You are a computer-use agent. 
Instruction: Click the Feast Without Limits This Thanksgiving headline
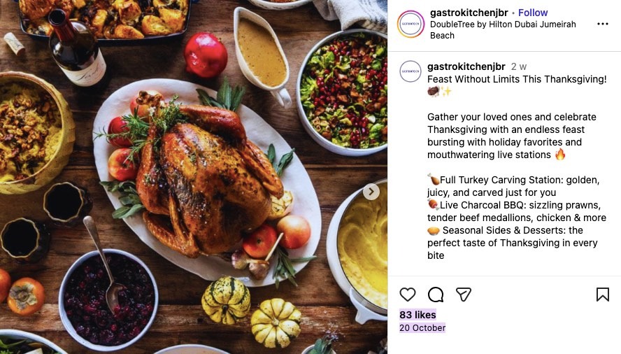click(517, 79)
